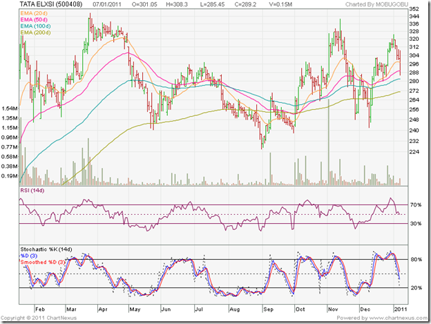This screenshot has height=324, width=431.
Task: Click the Feb month axis label
Action: point(40,309)
